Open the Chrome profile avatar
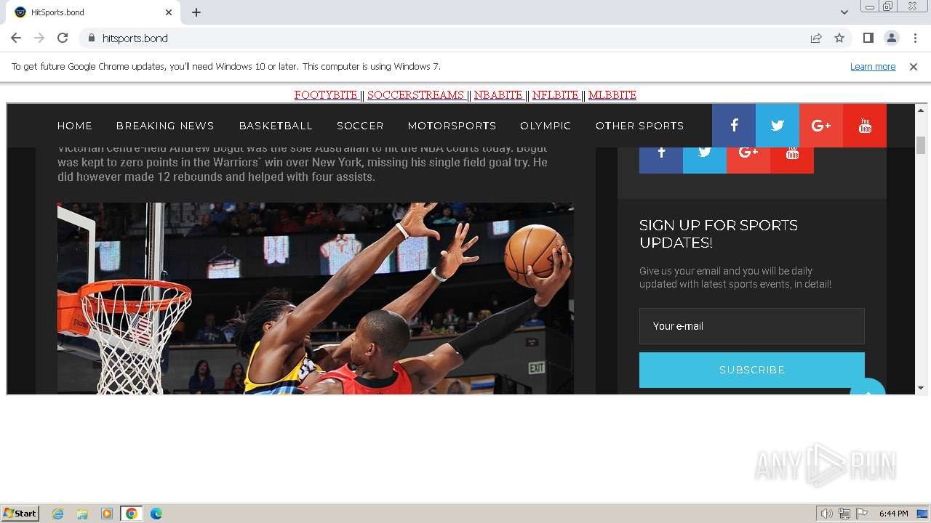This screenshot has width=931, height=523. (x=891, y=38)
